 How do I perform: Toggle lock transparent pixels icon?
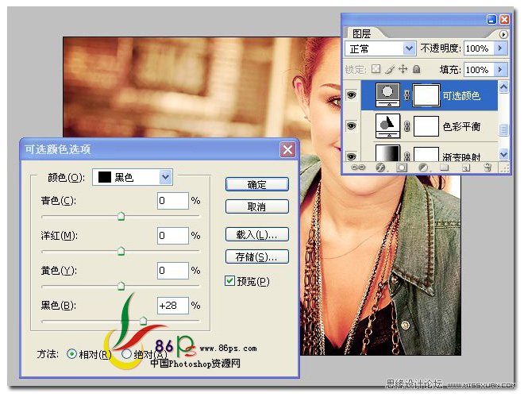376,69
